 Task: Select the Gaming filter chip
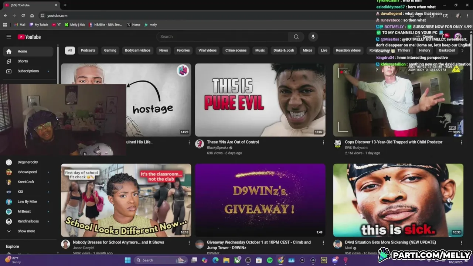(x=110, y=50)
